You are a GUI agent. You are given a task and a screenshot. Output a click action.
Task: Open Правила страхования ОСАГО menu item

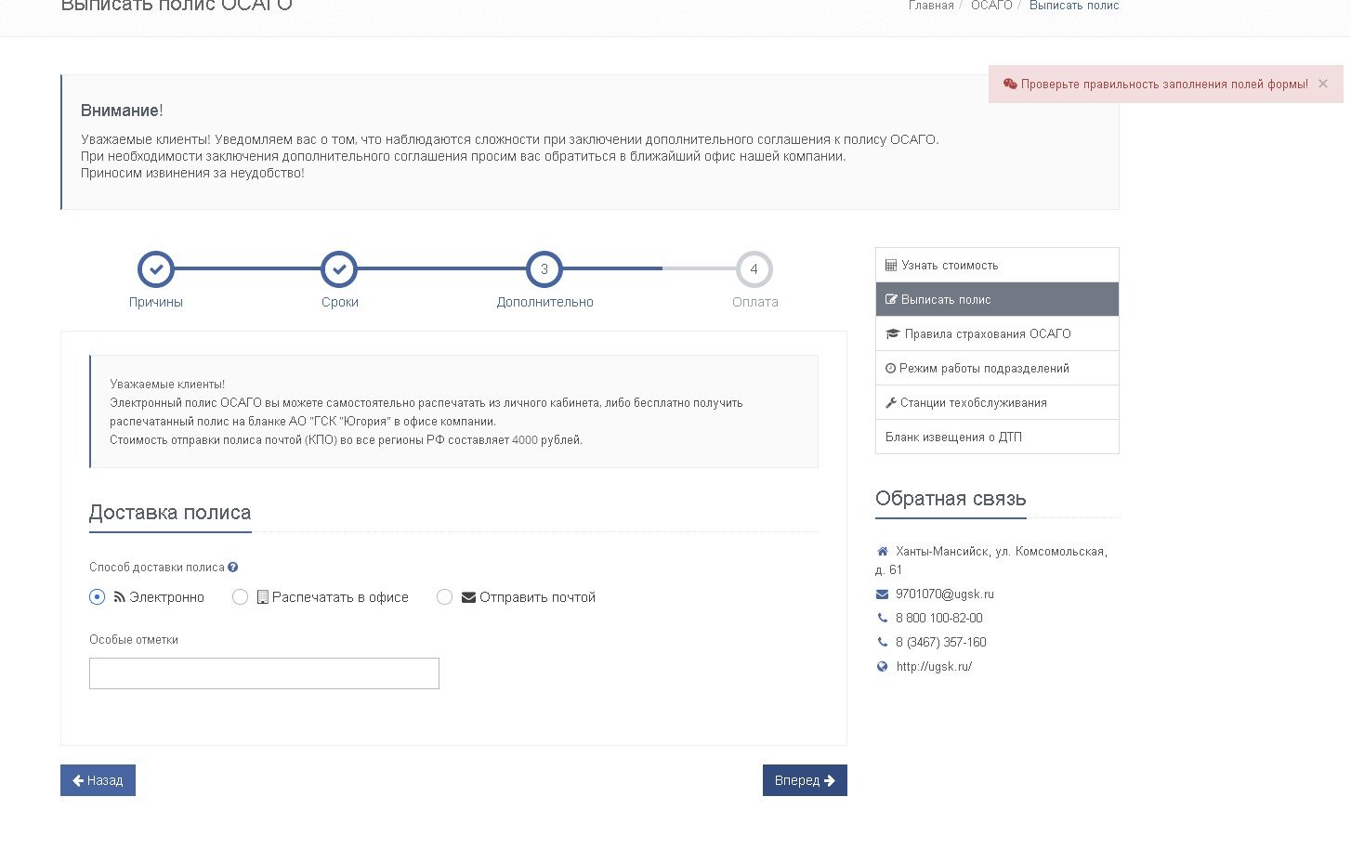pos(997,333)
